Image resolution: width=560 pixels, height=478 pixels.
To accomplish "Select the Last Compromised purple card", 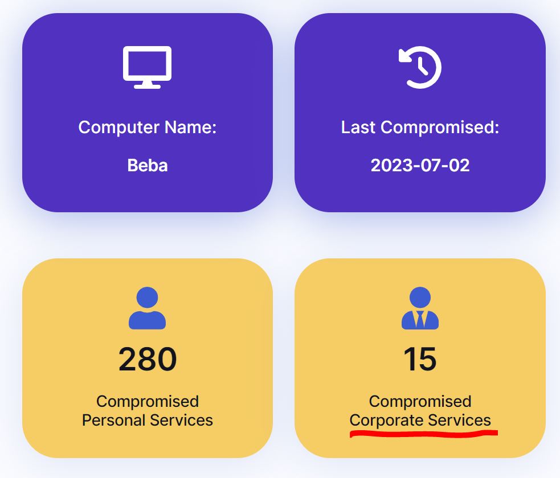I will click(x=420, y=113).
